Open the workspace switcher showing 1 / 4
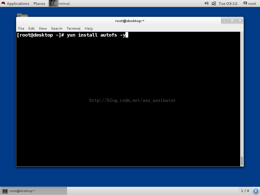This screenshot has width=260, height=195. pos(245,191)
